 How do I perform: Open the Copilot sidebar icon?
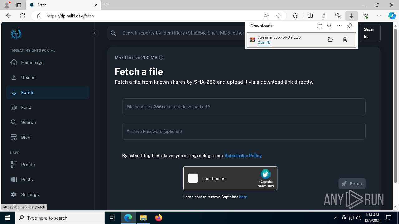tap(392, 16)
